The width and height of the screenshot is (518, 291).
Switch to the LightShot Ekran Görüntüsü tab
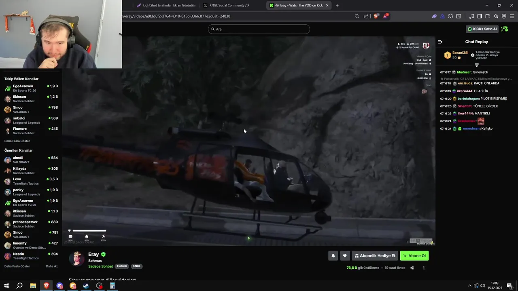pos(166,5)
